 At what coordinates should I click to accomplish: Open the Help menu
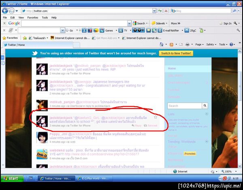[x=54, y=17]
